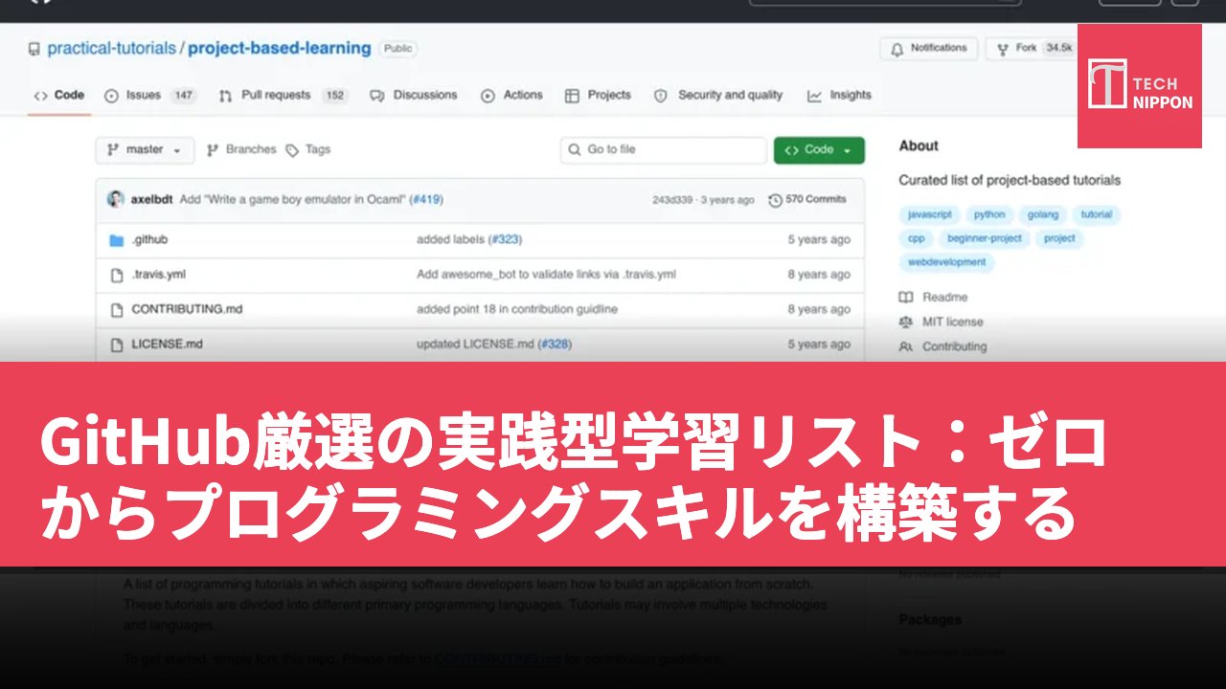Image resolution: width=1226 pixels, height=689 pixels.
Task: Click the MIT license scale icon
Action: [x=906, y=322]
